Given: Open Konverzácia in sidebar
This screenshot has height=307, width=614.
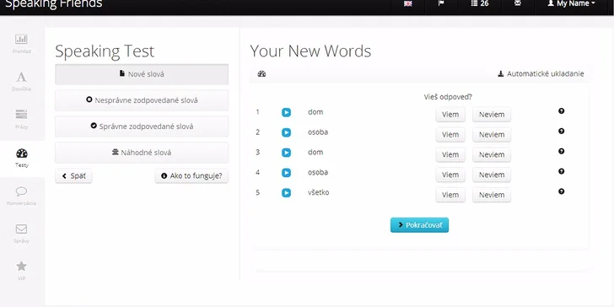Looking at the screenshot, I should 22,196.
